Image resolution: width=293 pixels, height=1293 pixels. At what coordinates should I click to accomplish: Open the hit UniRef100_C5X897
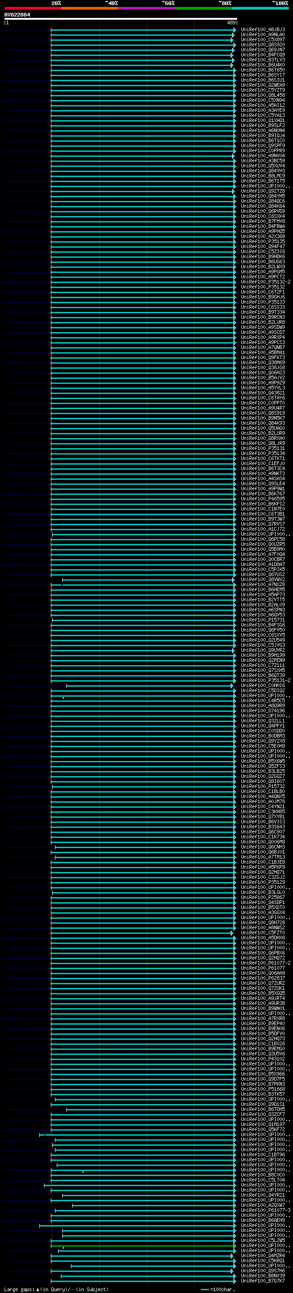(262, 39)
